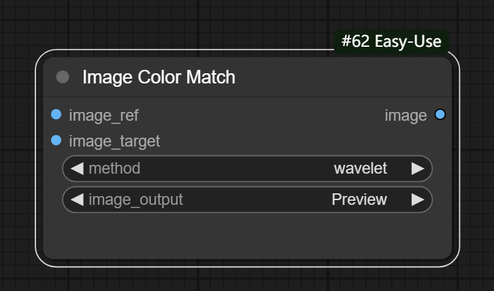Click the method field label
Viewport: 494px width, 291px height.
coord(114,169)
